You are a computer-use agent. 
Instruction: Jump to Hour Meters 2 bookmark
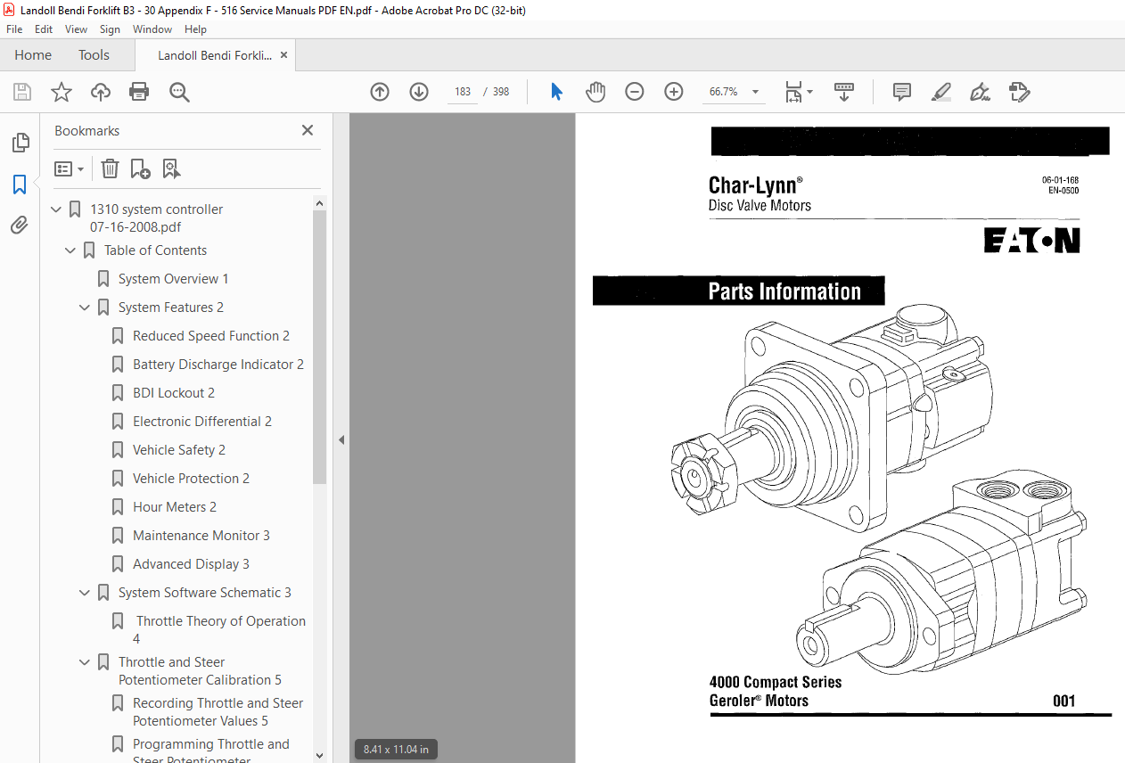pyautogui.click(x=175, y=507)
